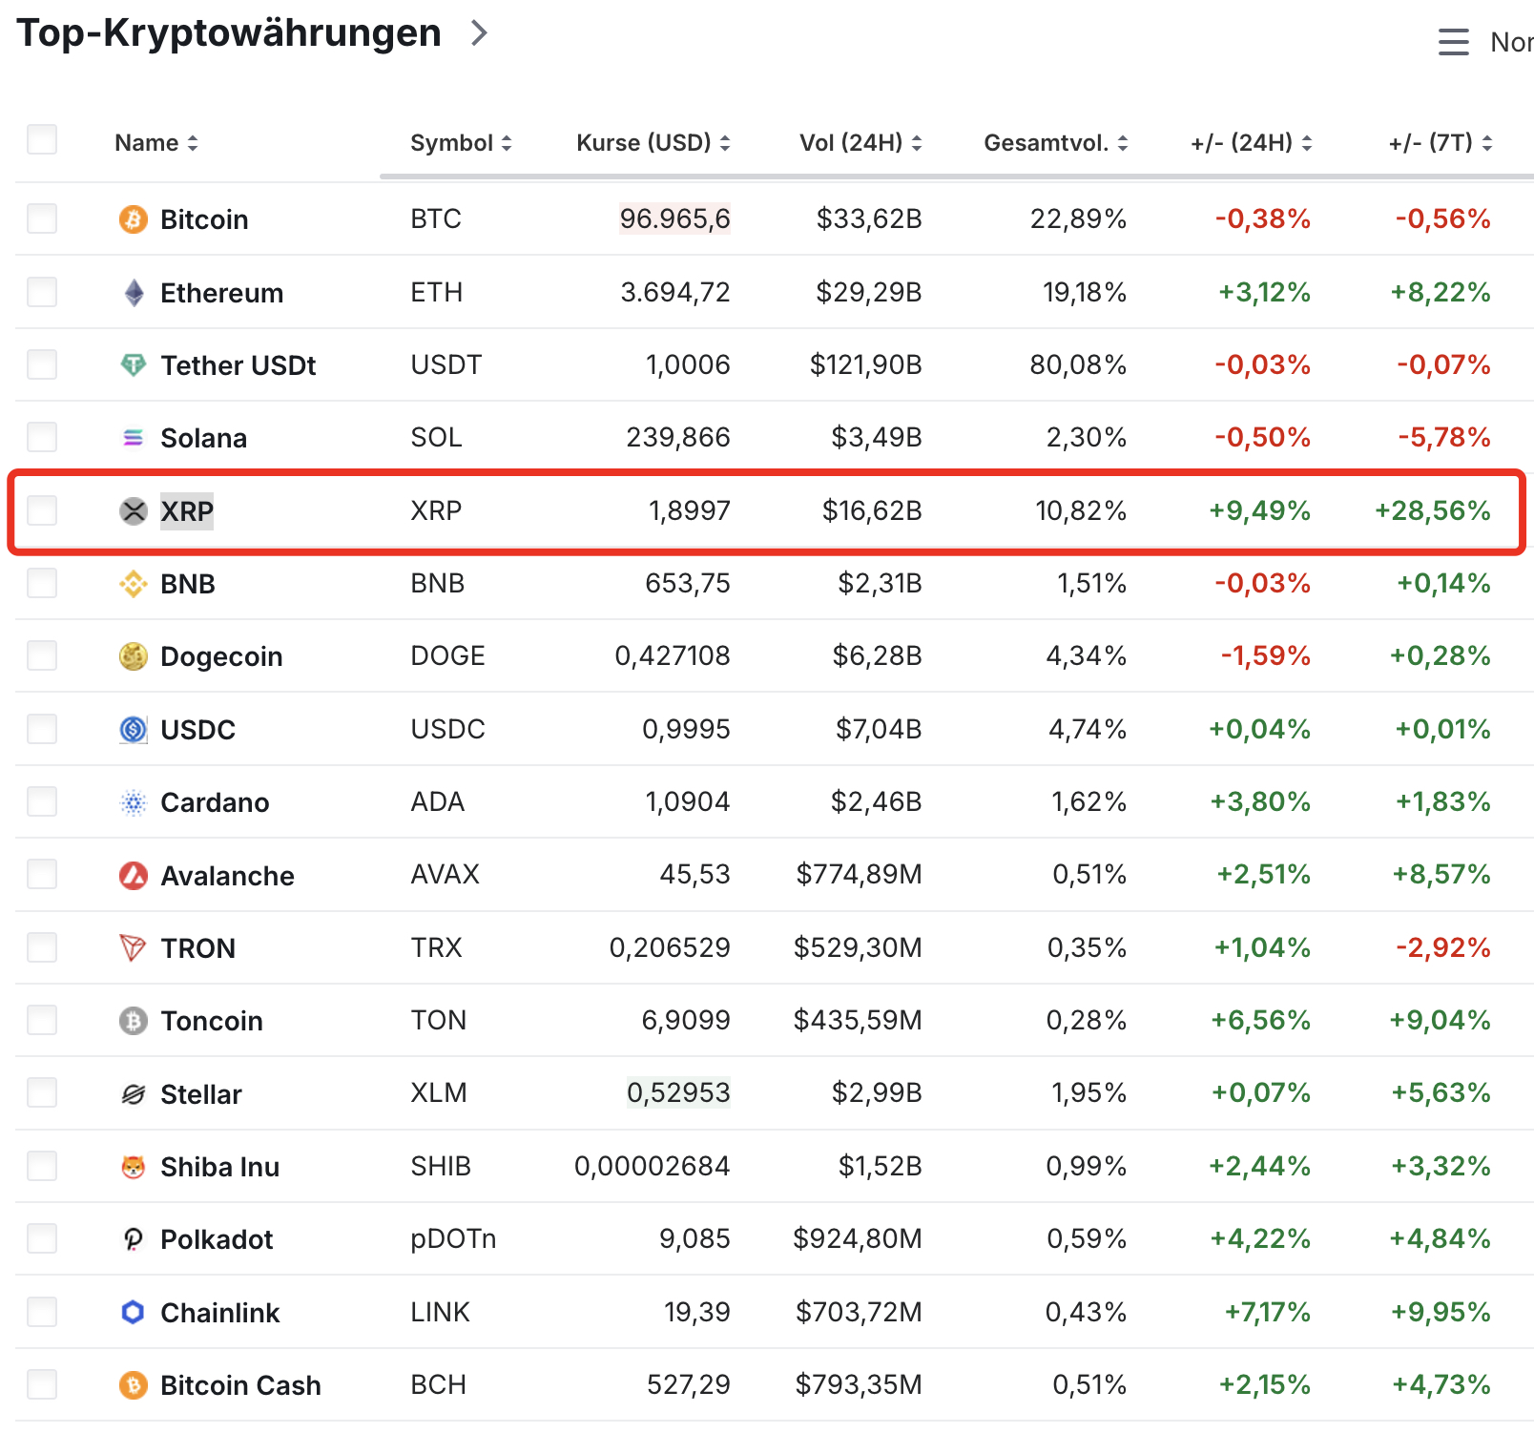The width and height of the screenshot is (1534, 1433).
Task: Check the BNB row checkbox
Action: 42,583
